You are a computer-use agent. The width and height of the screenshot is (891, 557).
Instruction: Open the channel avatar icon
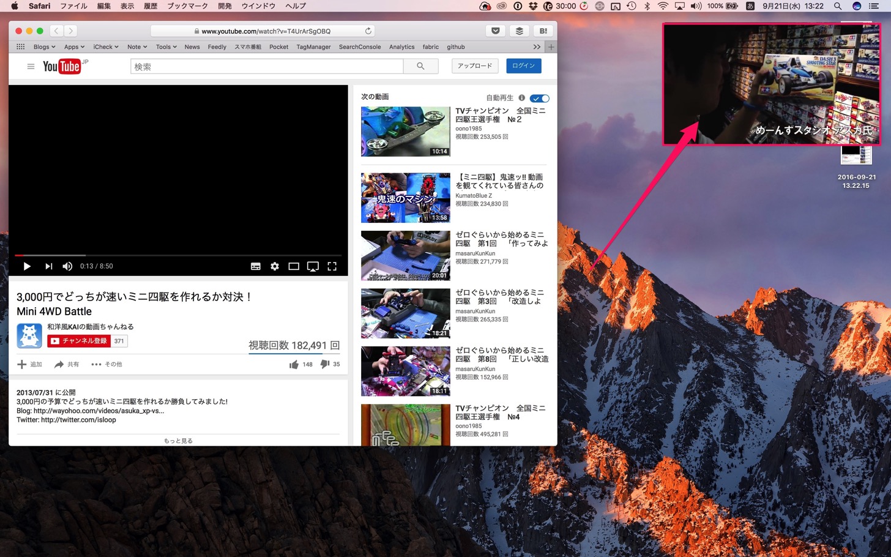click(x=29, y=335)
